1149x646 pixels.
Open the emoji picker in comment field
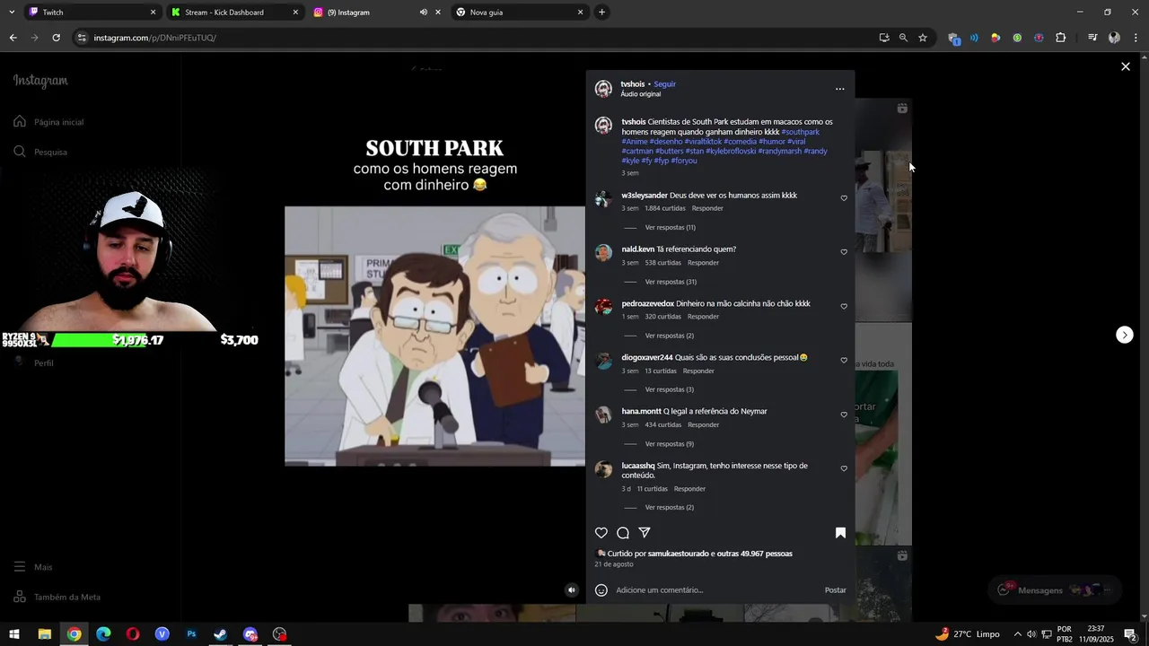coord(601,590)
